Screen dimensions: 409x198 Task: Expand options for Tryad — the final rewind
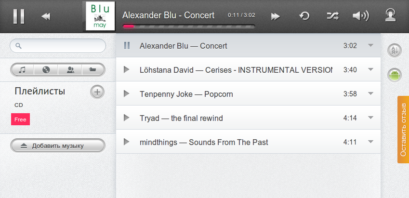click(x=370, y=118)
